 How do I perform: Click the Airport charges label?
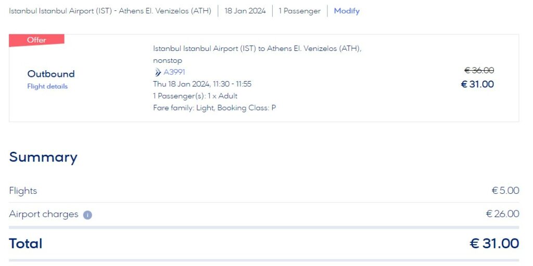pyautogui.click(x=44, y=215)
